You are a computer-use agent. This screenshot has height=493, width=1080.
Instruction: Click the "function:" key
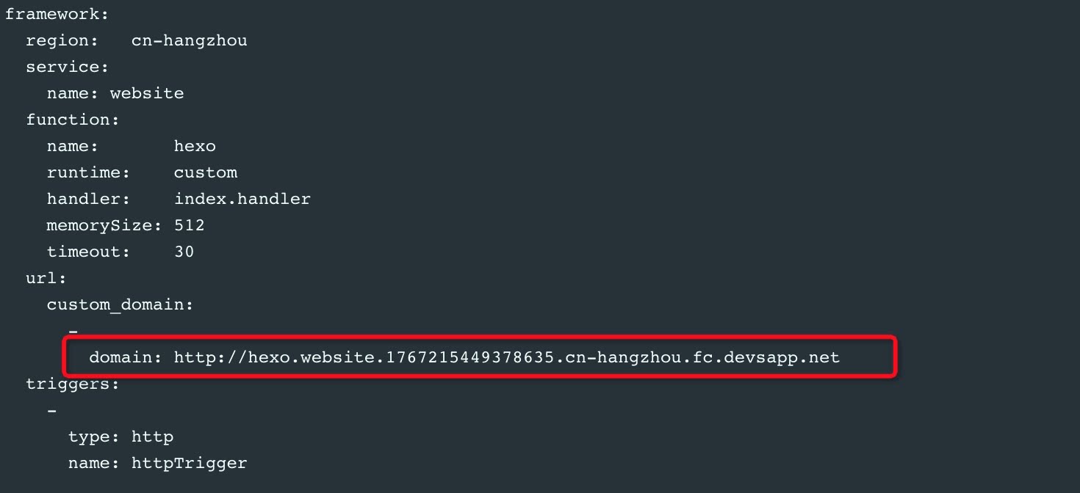72,120
